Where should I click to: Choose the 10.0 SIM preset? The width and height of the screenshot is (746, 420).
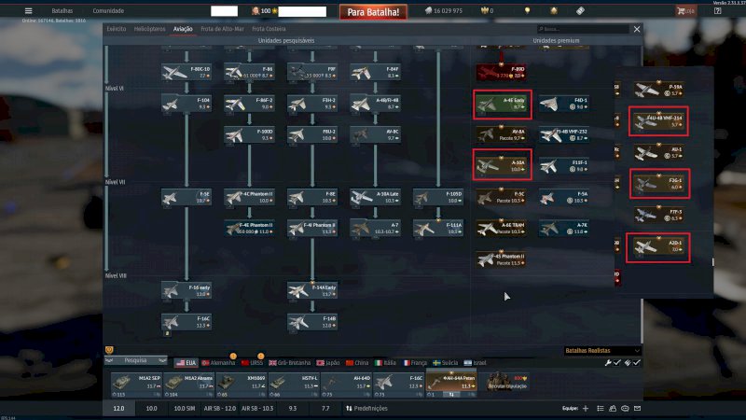click(x=185, y=409)
